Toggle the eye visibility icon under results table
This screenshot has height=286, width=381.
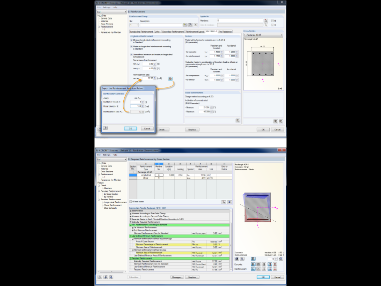(x=229, y=202)
